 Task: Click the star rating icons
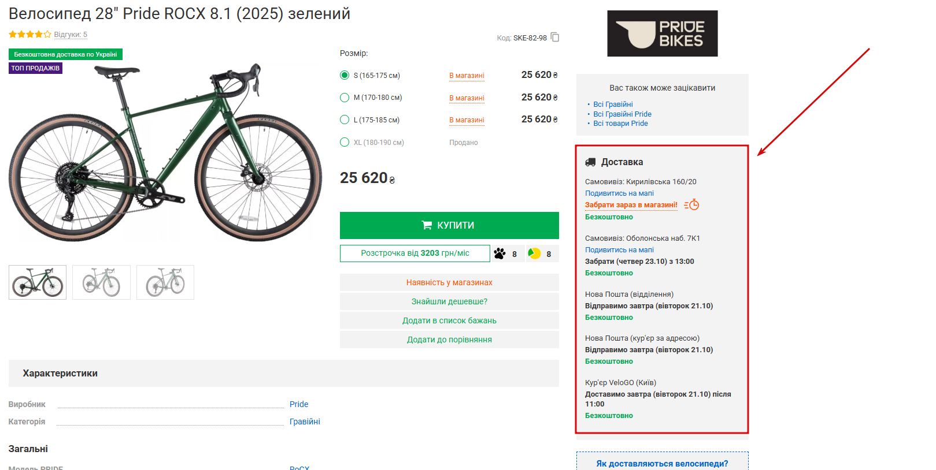pos(30,35)
